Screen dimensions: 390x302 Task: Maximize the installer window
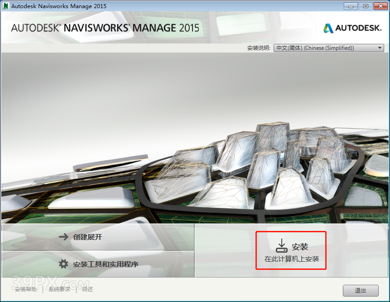pos(365,6)
